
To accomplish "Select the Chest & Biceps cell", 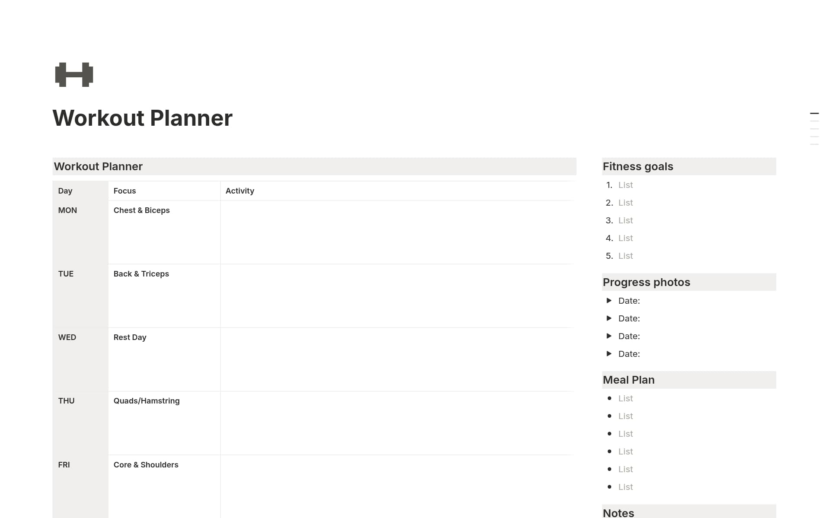I will (x=142, y=210).
